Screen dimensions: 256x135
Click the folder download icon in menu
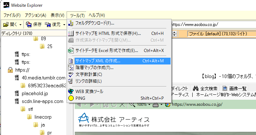[x=71, y=24]
